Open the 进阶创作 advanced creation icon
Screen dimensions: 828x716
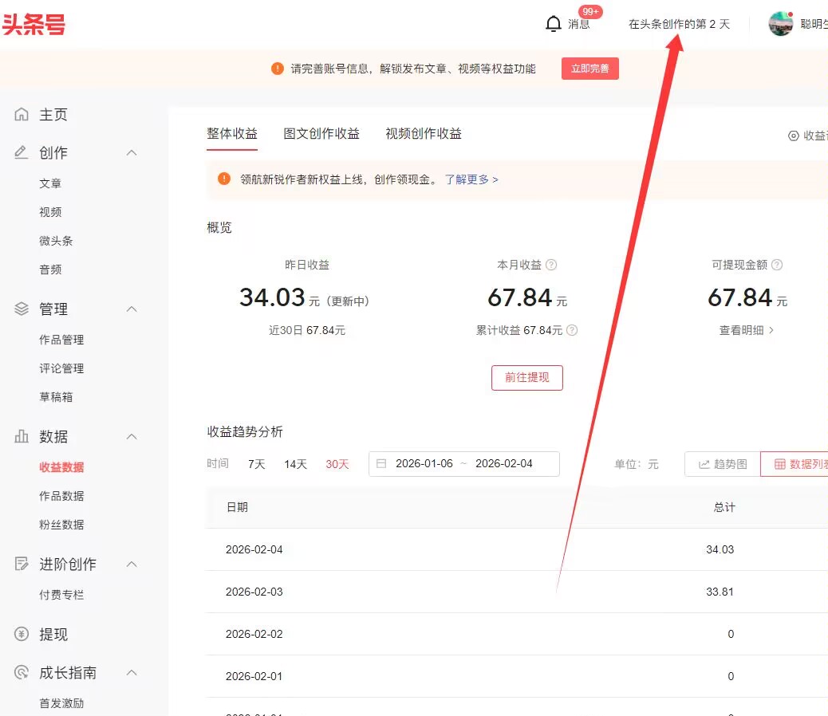pyautogui.click(x=21, y=564)
